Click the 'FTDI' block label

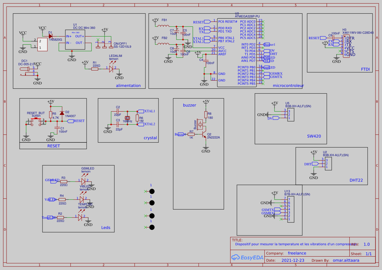point(365,69)
